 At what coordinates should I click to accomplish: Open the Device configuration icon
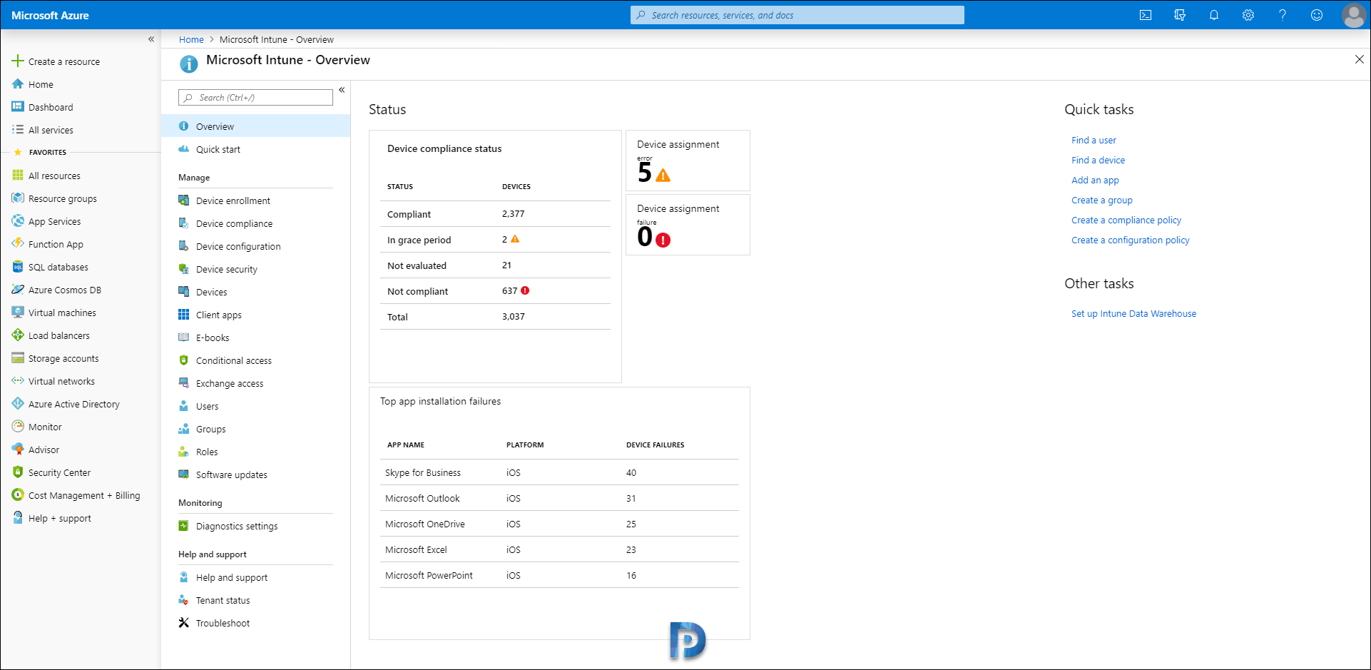click(x=183, y=246)
